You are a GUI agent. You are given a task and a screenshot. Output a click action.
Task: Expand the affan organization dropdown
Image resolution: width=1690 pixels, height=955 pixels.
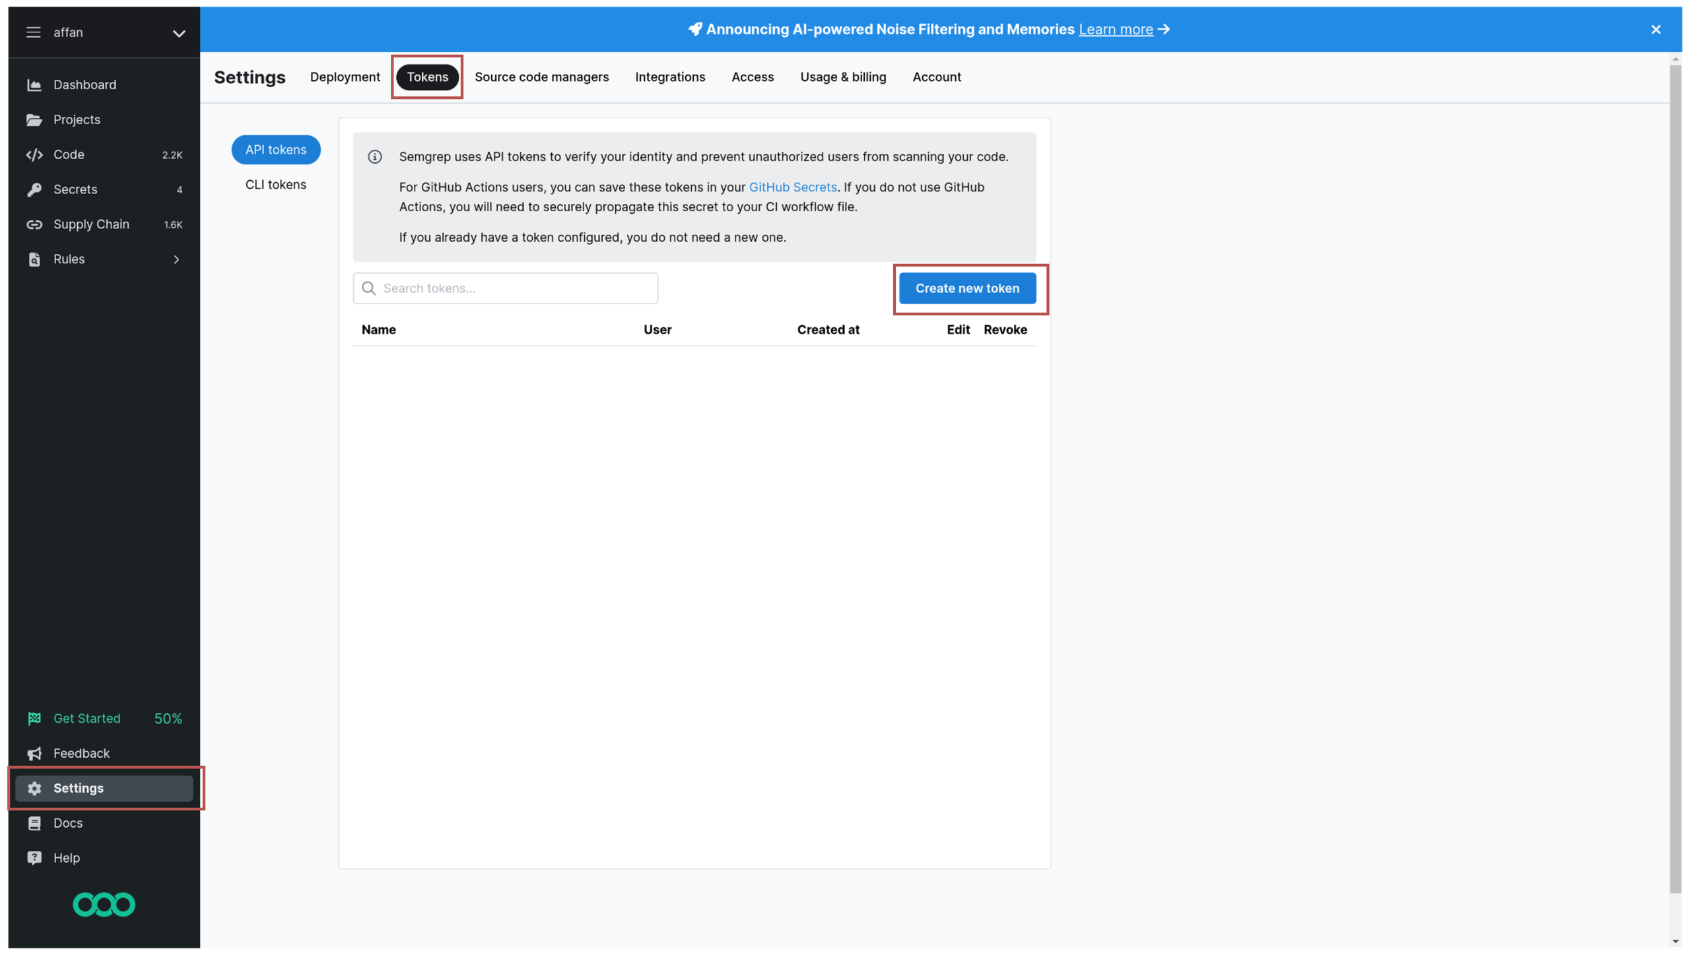178,33
